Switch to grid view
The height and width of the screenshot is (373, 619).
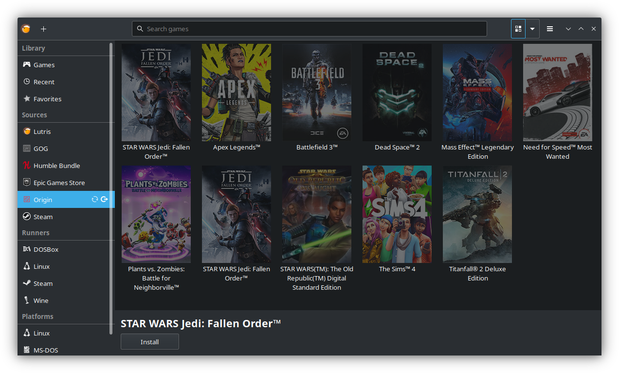point(518,29)
